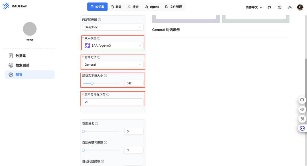307x166 pixels.
Task: Click the 页面排名 value input showing 0
Action: pyautogui.click(x=134, y=131)
